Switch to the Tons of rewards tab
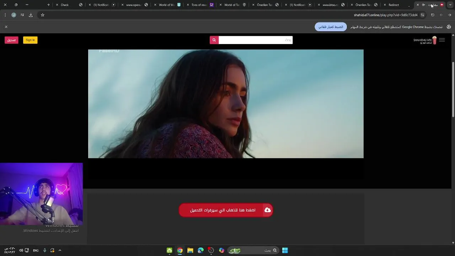Viewport: 455px width, 256px height. point(199,5)
